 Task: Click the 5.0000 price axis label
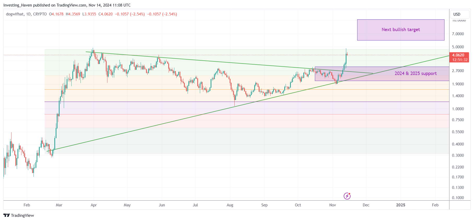click(x=458, y=47)
